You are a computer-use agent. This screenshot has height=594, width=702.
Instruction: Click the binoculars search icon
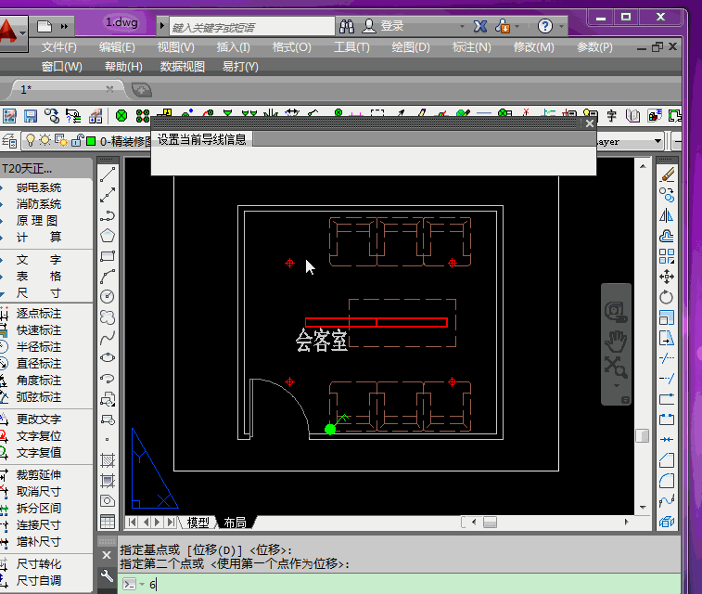point(347,26)
